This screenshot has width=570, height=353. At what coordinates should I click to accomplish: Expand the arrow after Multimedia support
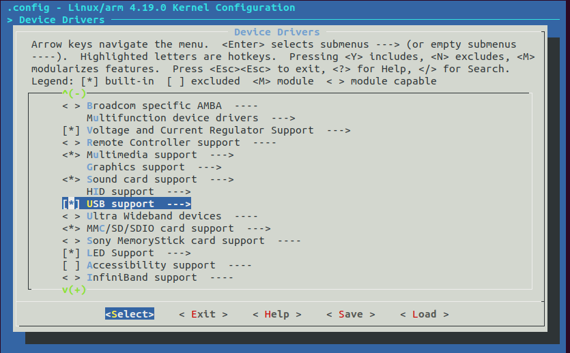point(222,155)
